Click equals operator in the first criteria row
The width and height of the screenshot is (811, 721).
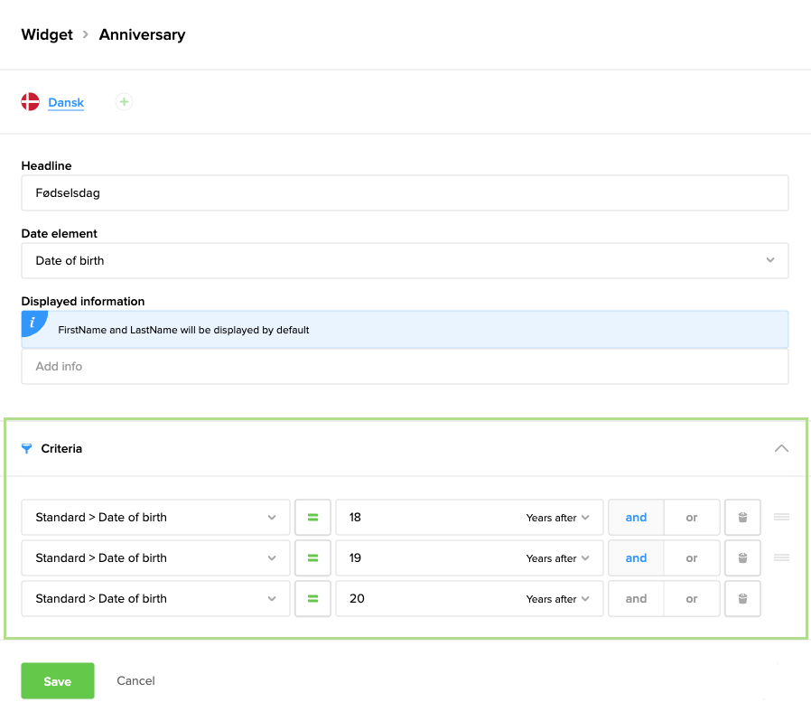pyautogui.click(x=313, y=518)
